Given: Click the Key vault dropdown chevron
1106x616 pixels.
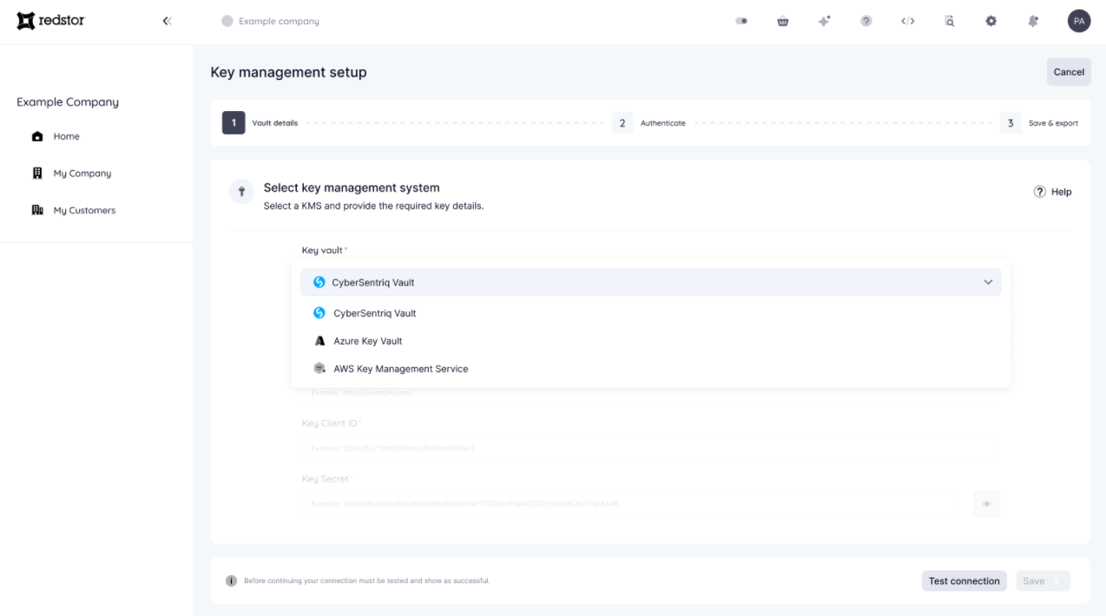Looking at the screenshot, I should [988, 282].
